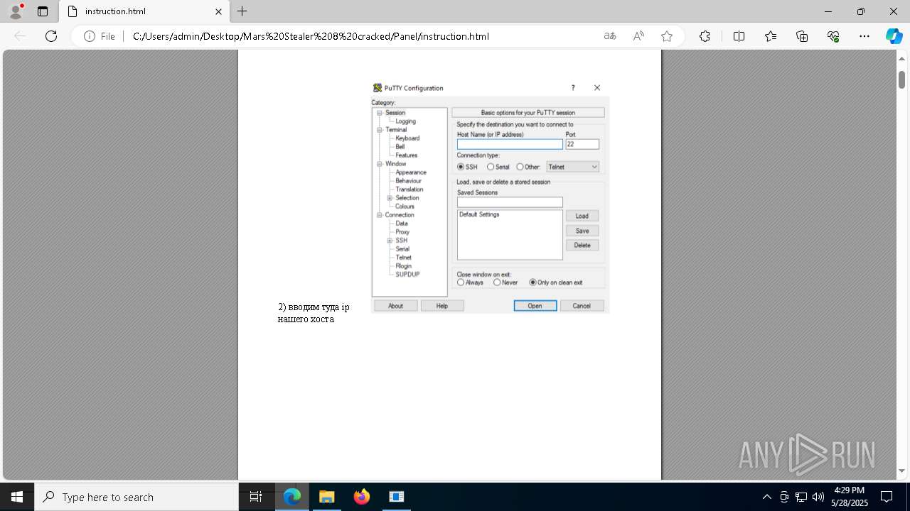Select Keyboard in category tree
Screen dimensions: 910x511
coord(407,138)
